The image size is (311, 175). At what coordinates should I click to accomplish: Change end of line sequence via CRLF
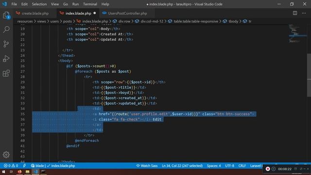242,166
